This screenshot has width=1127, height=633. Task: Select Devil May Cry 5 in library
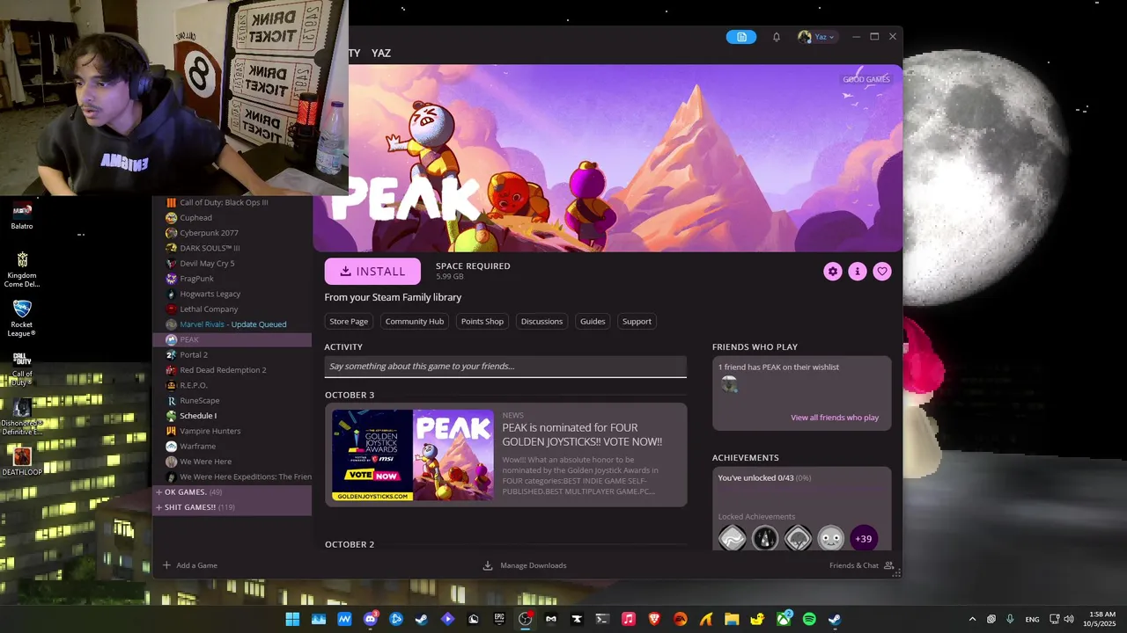[x=232, y=264]
